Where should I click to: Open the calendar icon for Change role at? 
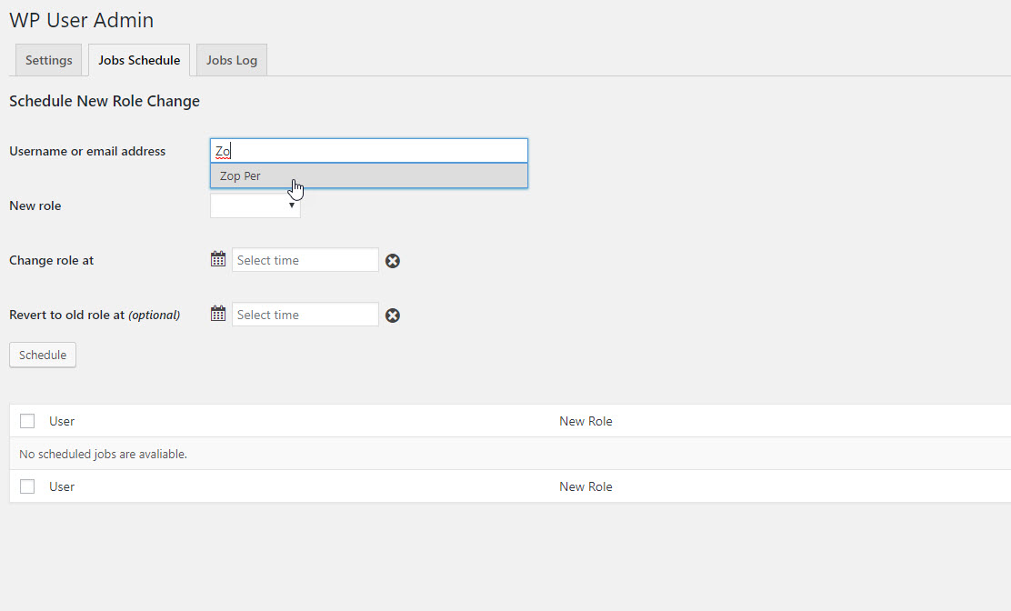[218, 260]
